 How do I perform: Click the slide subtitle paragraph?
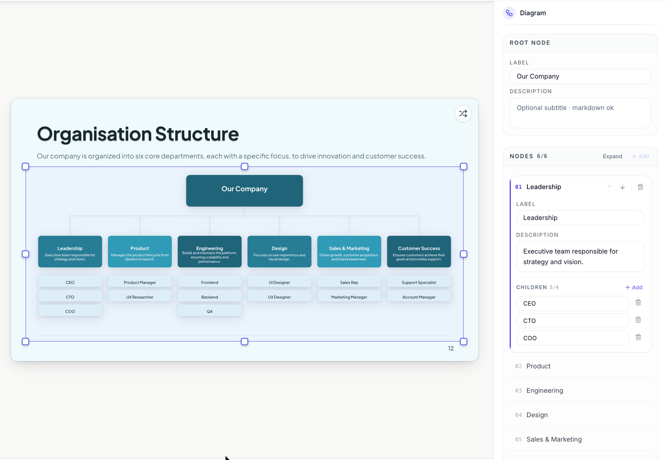pyautogui.click(x=231, y=156)
